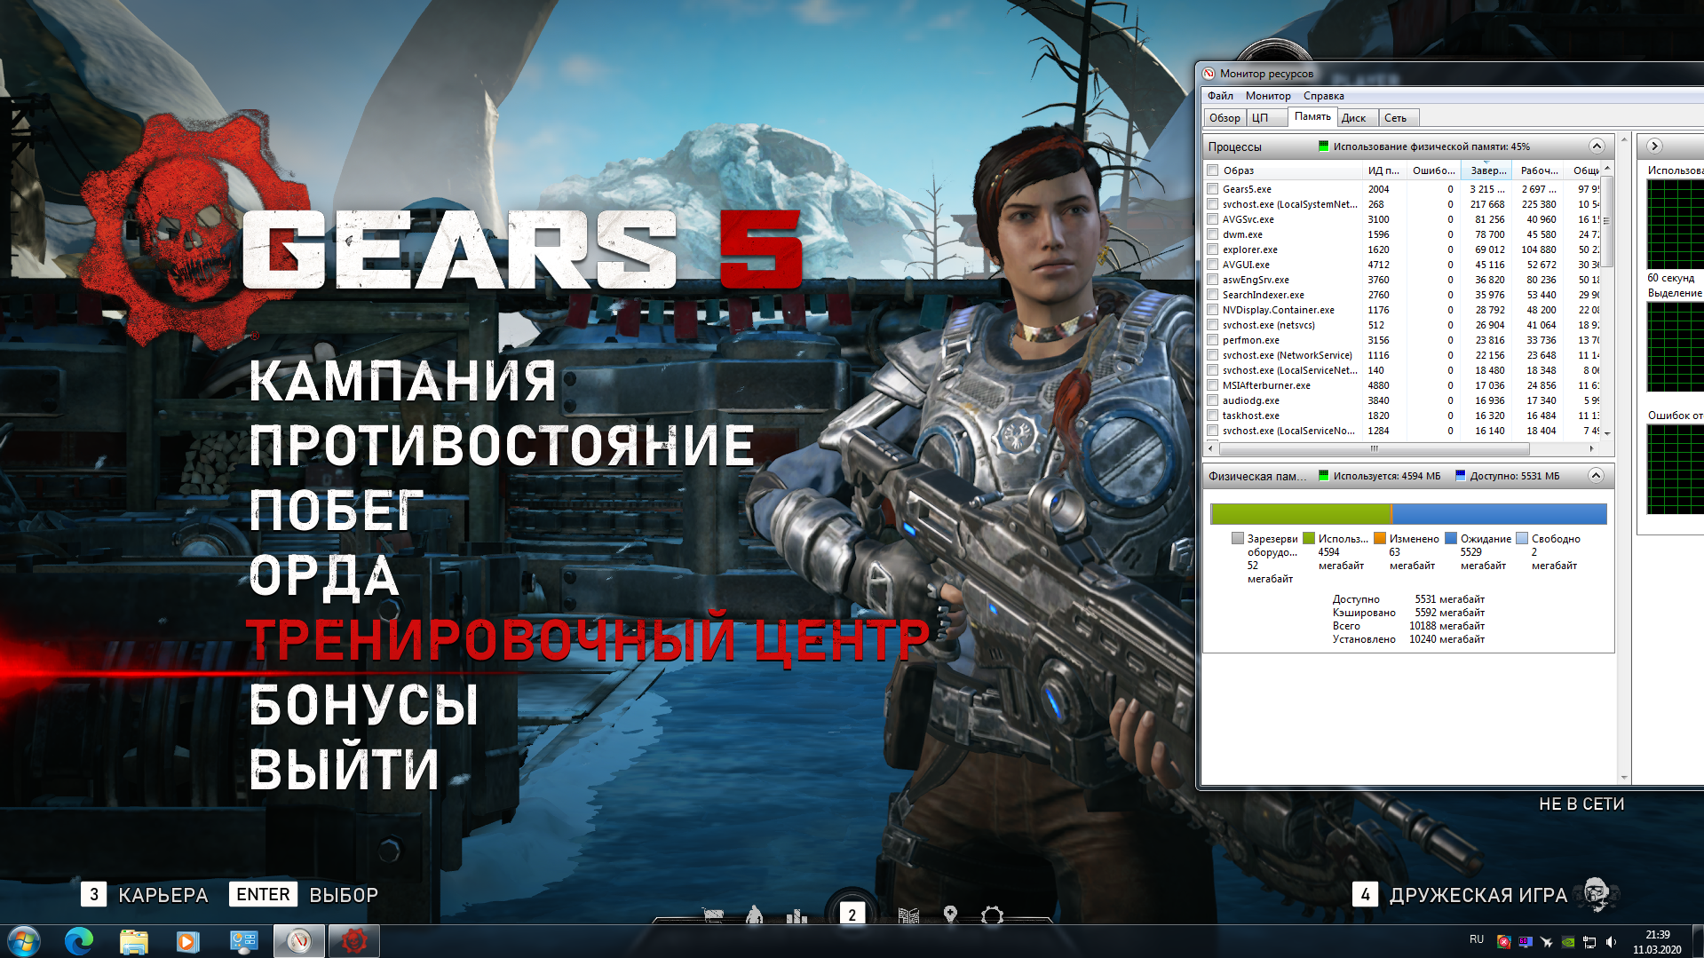Screen dimensions: 1704x958
Task: Switch to Resource Monitor taskbar button
Action: click(299, 941)
